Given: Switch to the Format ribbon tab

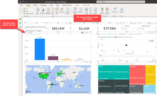Looking at the screenshot, I should (x=77, y=5).
